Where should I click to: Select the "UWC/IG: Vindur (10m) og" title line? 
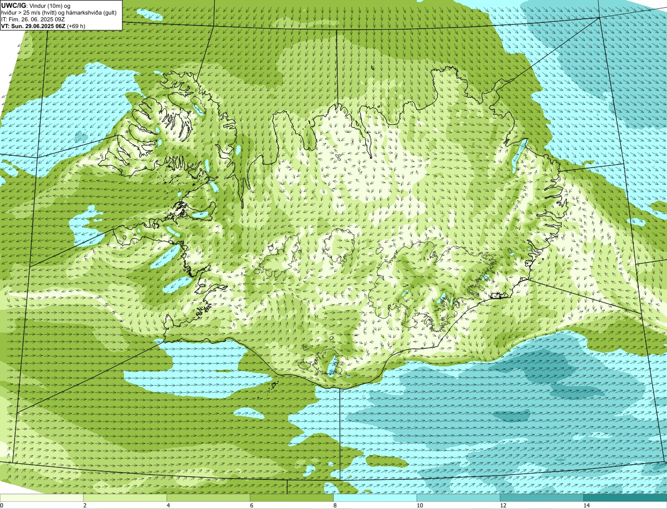point(35,5)
